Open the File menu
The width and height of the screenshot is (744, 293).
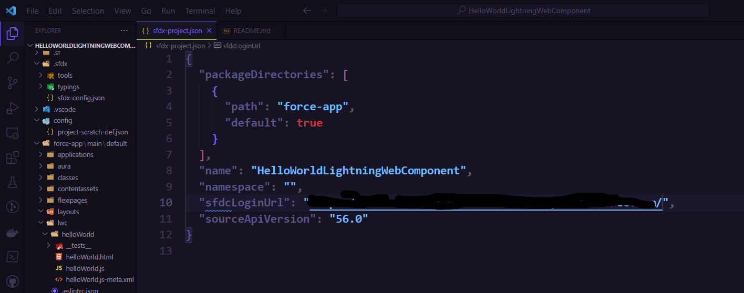[32, 11]
